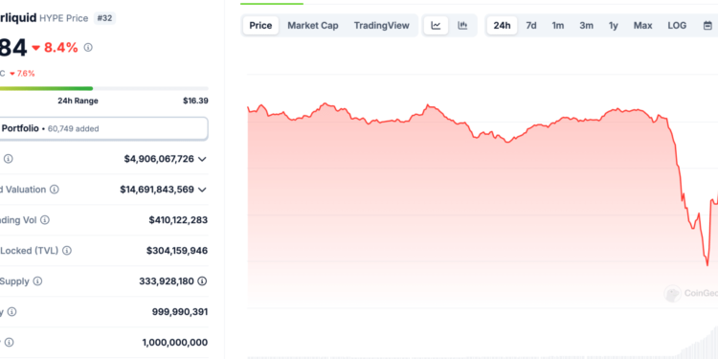The width and height of the screenshot is (718, 359).
Task: Set chart range to 1y
Action: (x=614, y=26)
